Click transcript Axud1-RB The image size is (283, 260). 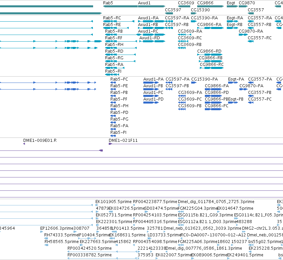click(148, 25)
